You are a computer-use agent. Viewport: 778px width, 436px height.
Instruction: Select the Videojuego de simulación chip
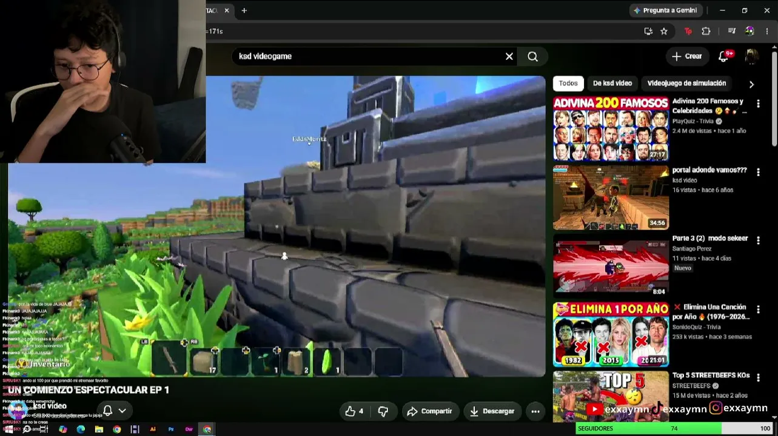686,84
